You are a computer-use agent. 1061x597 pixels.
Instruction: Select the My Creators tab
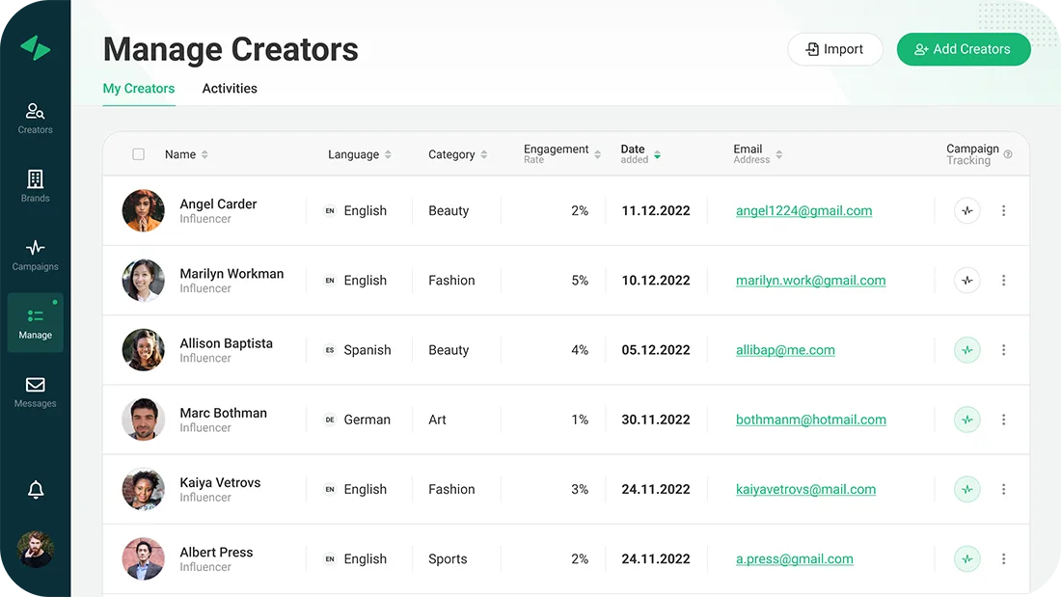139,89
